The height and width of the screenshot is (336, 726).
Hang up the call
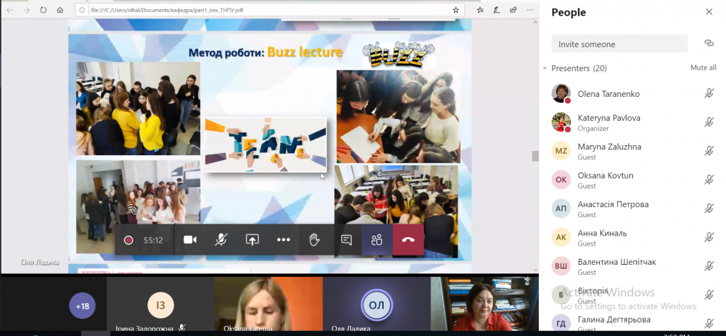click(x=408, y=240)
